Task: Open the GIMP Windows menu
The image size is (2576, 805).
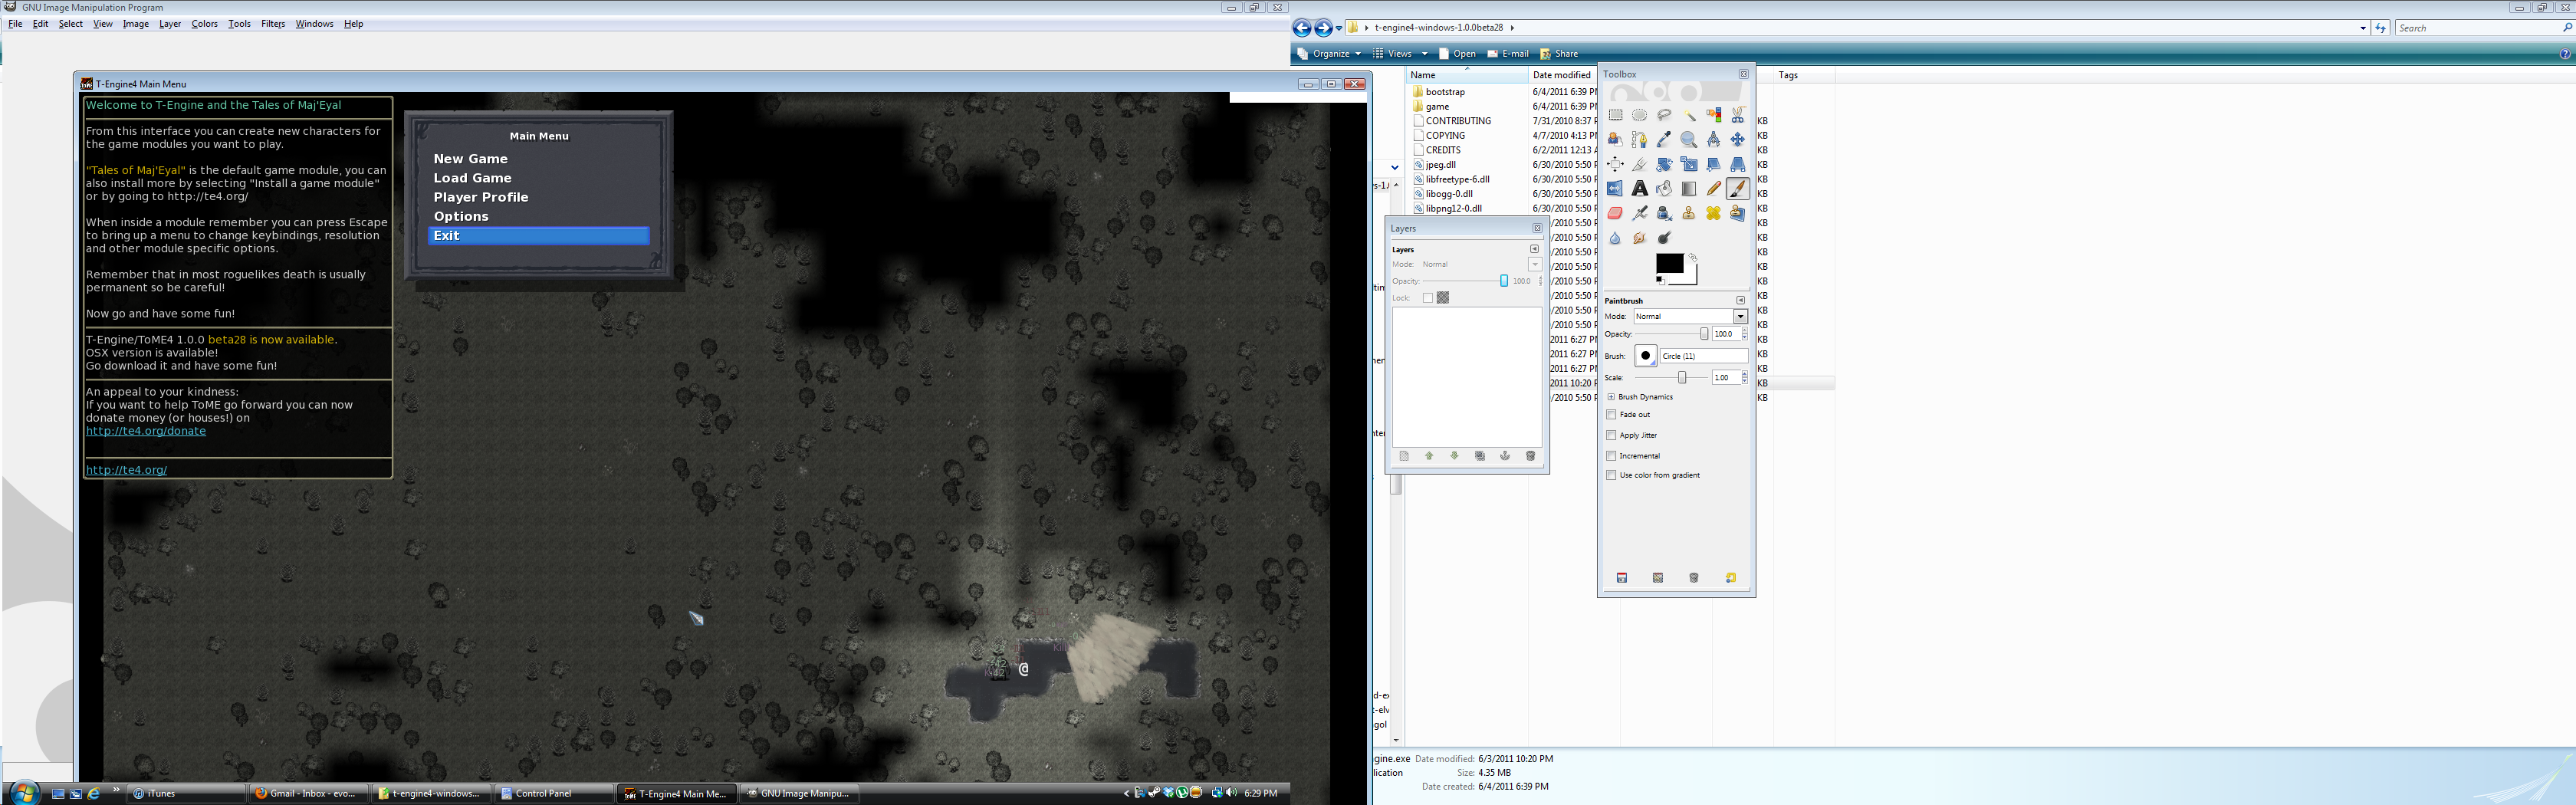Action: pyautogui.click(x=314, y=24)
